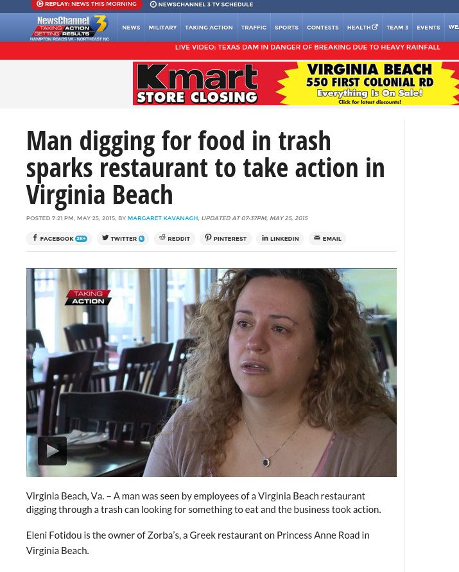Open the Texas dam live video alert
The image size is (459, 572).
point(307,47)
